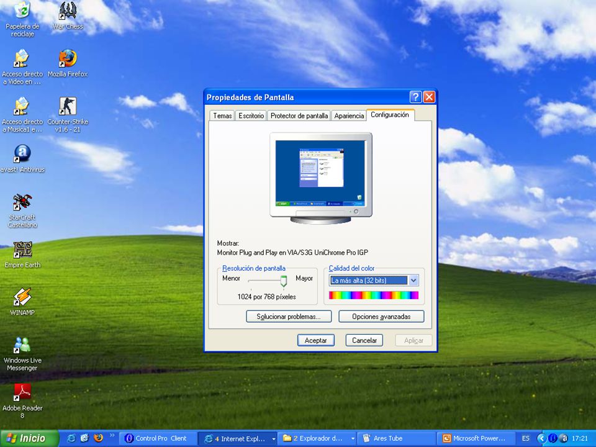Click the avast tray icon next to the clock
Screen dimensions: 596x447
pos(564,439)
